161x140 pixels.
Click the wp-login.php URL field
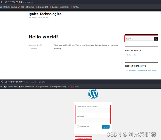27,82
